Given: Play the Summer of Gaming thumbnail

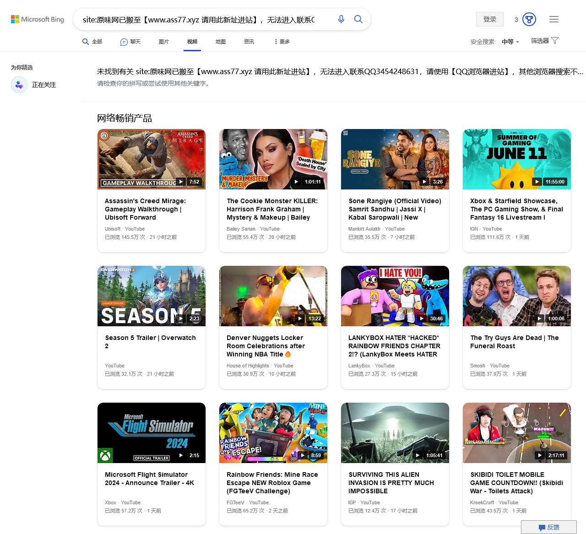Looking at the screenshot, I should click(x=517, y=159).
